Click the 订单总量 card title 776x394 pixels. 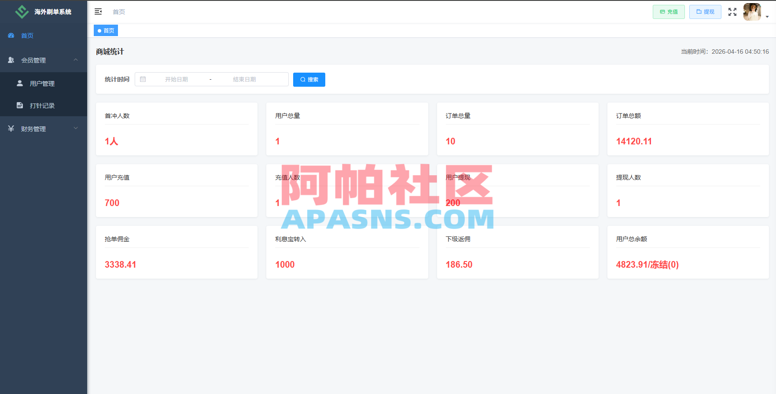(x=458, y=116)
